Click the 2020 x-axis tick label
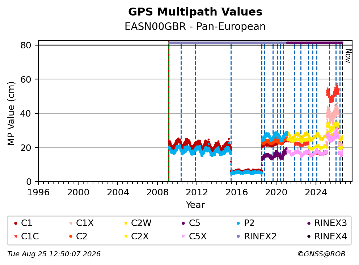The width and height of the screenshot is (359, 265). (276, 192)
